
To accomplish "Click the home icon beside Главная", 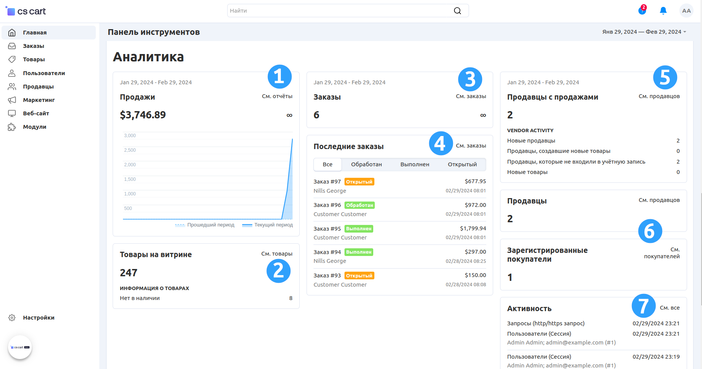I will (12, 33).
